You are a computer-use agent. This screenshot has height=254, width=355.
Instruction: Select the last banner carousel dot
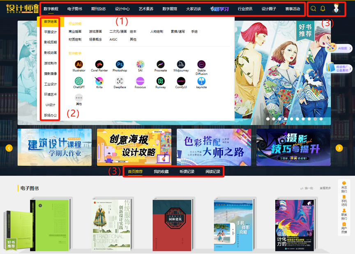(x=320, y=119)
